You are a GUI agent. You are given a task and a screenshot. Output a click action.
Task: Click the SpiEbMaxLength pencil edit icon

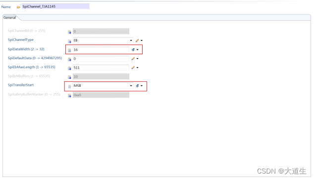[133, 68]
